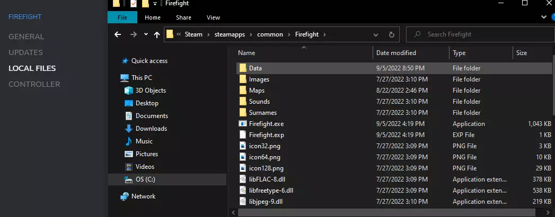555x217 pixels.
Task: Expand the chevron after steamapps in path
Action: [x=251, y=34]
